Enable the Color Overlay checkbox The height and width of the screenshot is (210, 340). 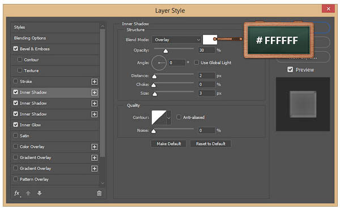coord(16,146)
